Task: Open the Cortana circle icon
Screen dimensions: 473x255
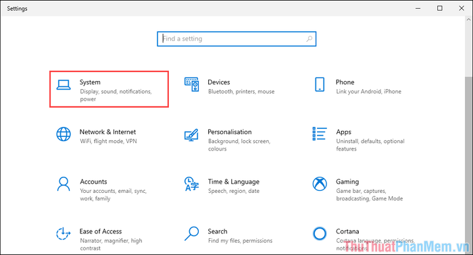Action: pyautogui.click(x=320, y=233)
